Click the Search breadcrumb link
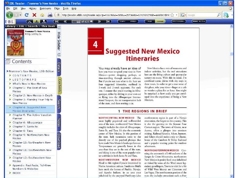 click(33, 26)
